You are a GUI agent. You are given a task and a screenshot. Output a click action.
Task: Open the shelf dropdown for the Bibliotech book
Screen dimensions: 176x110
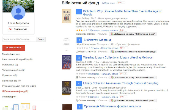point(133,34)
